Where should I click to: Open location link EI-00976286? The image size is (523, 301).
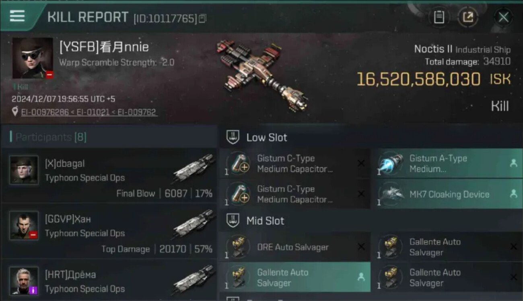pos(45,112)
